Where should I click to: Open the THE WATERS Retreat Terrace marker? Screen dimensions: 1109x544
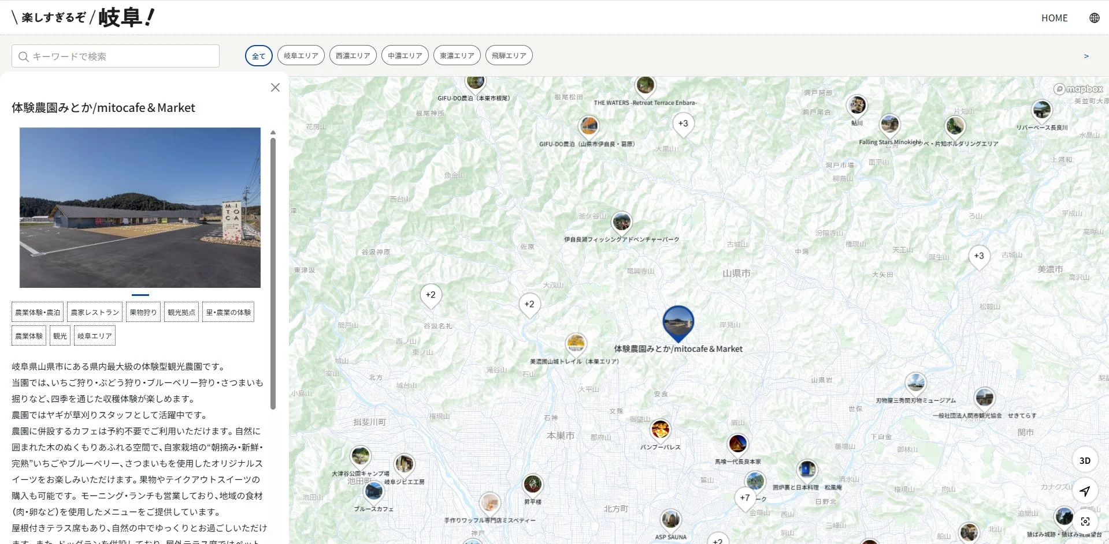click(x=645, y=87)
